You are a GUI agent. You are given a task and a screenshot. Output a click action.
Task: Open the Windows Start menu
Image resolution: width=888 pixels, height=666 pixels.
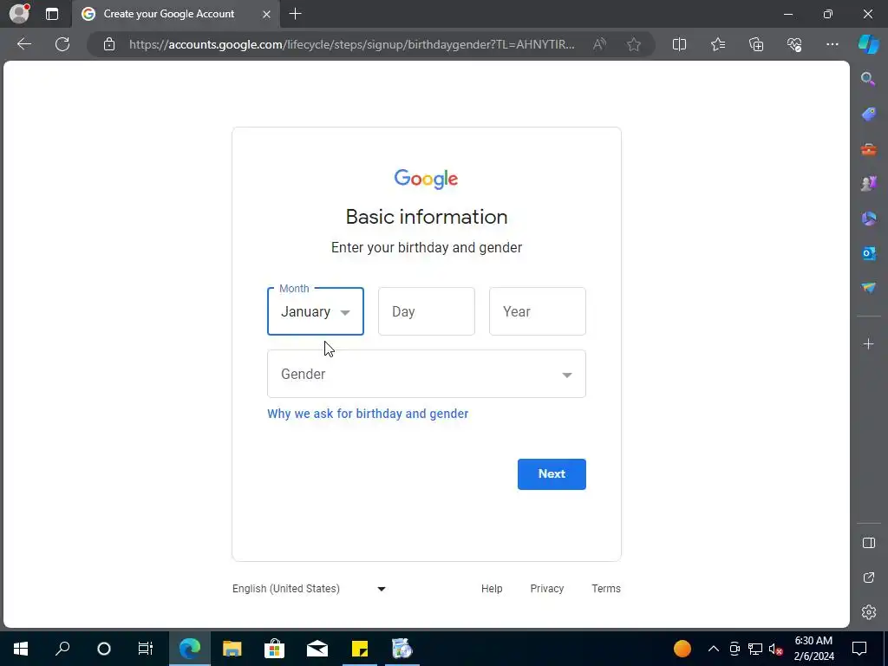click(x=21, y=649)
